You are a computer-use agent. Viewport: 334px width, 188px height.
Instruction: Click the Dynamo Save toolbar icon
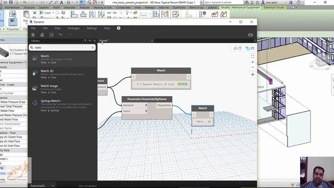click(x=51, y=35)
